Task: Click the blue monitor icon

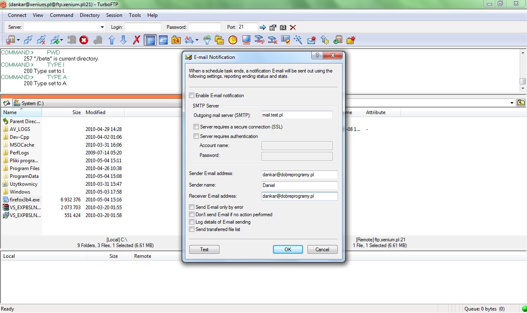Action: tap(246, 40)
